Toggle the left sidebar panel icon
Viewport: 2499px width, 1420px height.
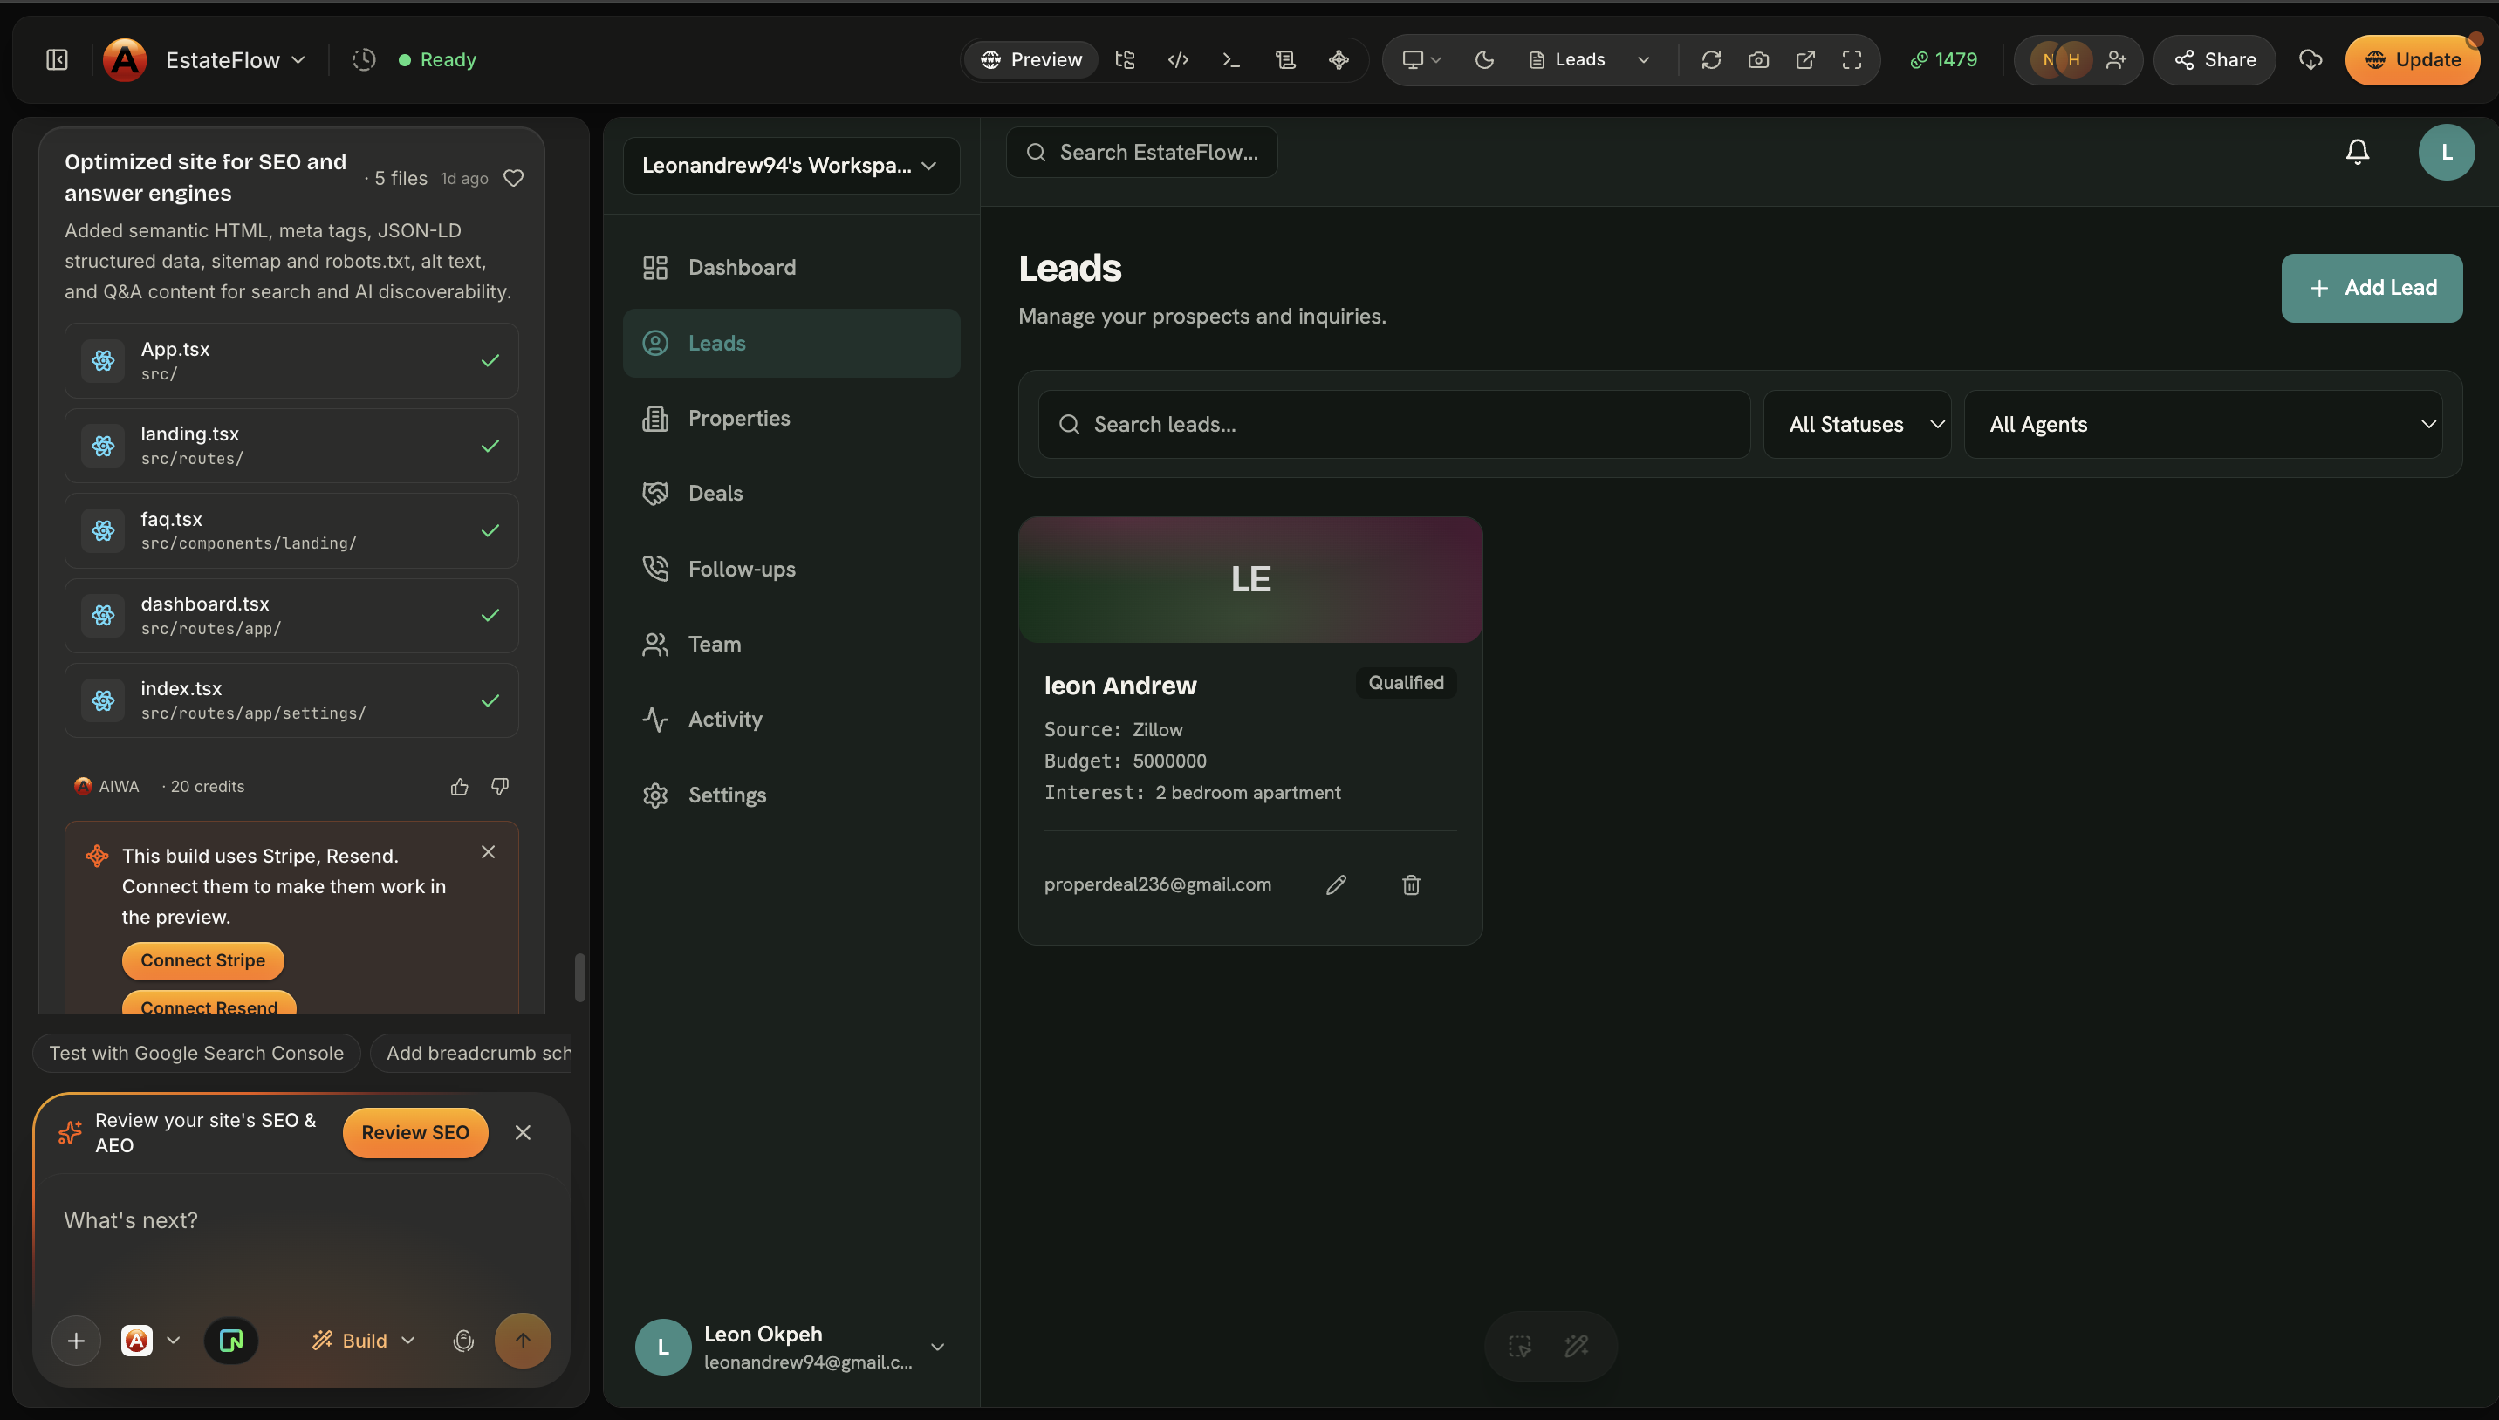58,60
